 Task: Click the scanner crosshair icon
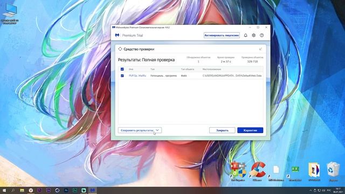[120, 49]
